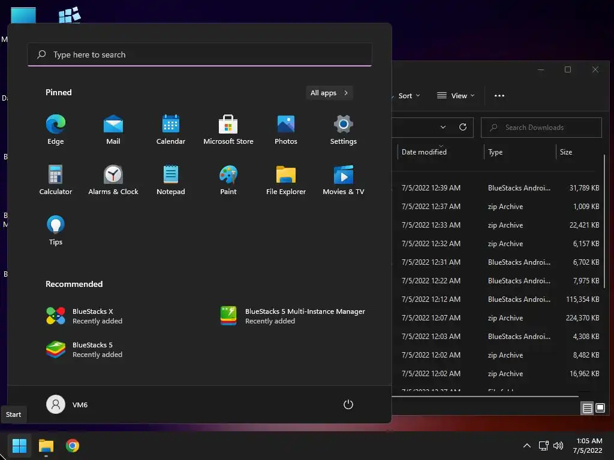The height and width of the screenshot is (460, 614).
Task: Select the row modified 7/5/2022 12:32 AM
Action: coord(497,244)
